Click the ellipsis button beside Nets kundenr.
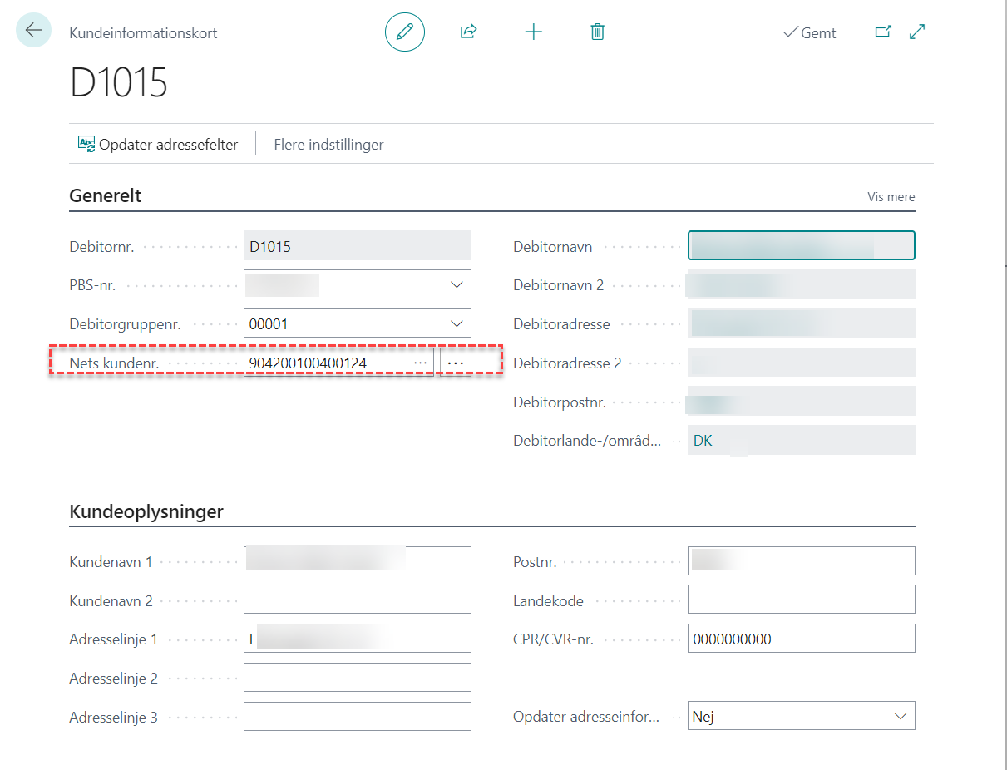The image size is (1007, 770). coord(456,363)
